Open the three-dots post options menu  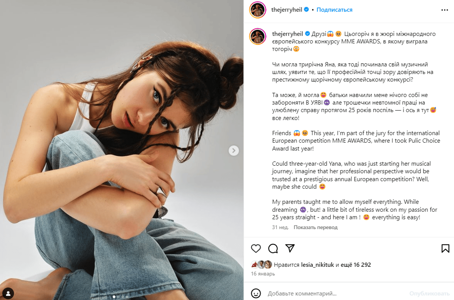pos(445,10)
